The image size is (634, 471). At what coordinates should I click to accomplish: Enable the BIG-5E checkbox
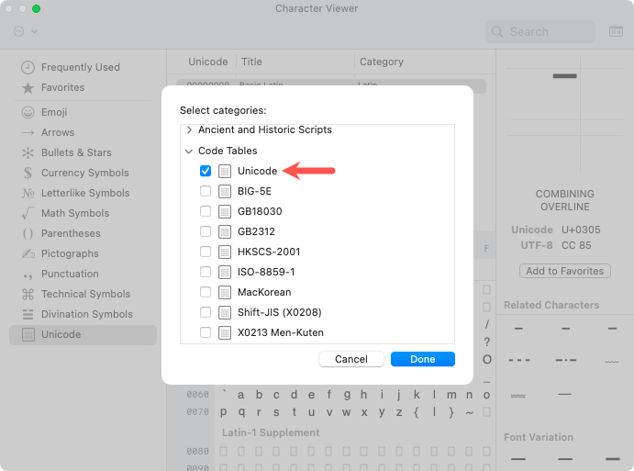coord(206,191)
